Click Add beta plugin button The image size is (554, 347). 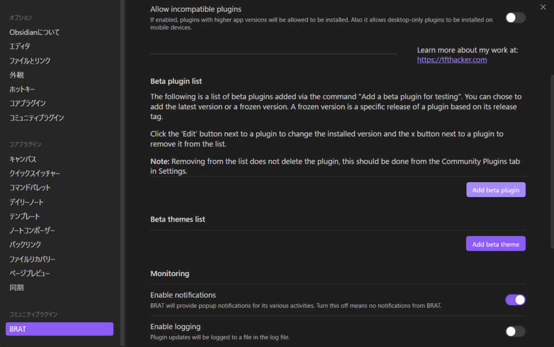tap(496, 190)
